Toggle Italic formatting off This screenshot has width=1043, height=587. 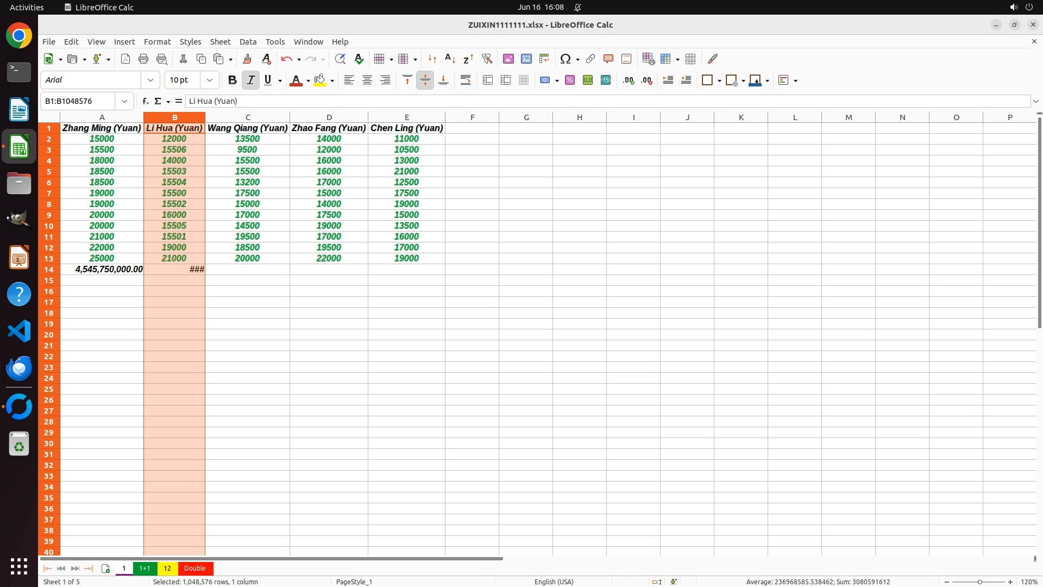point(250,80)
